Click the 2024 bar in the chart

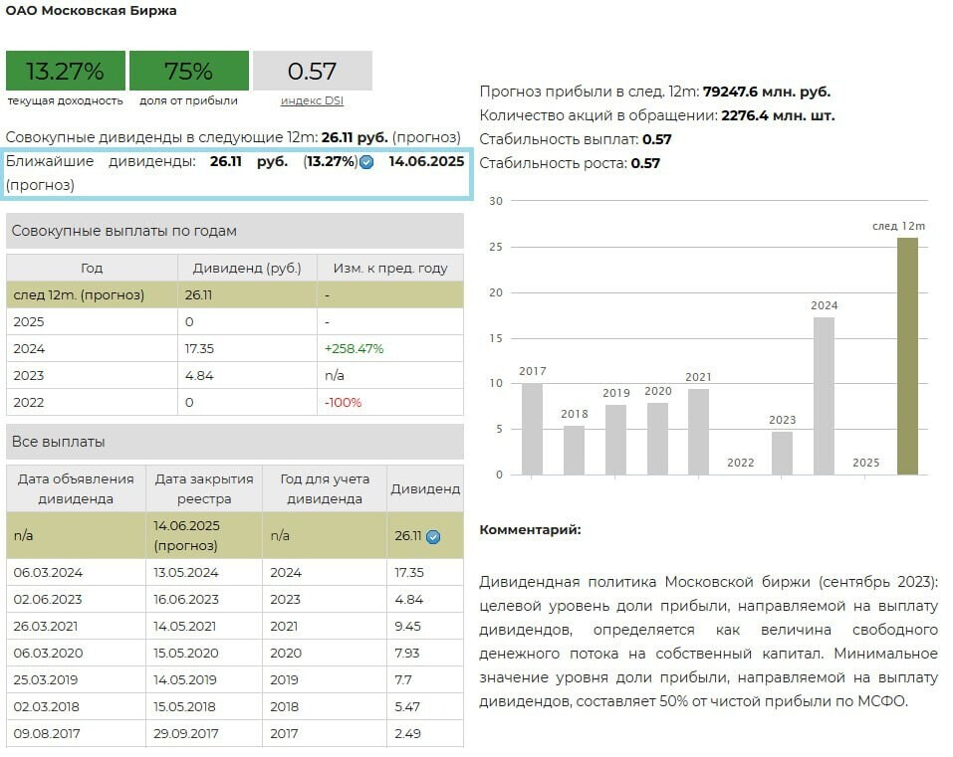click(x=824, y=395)
